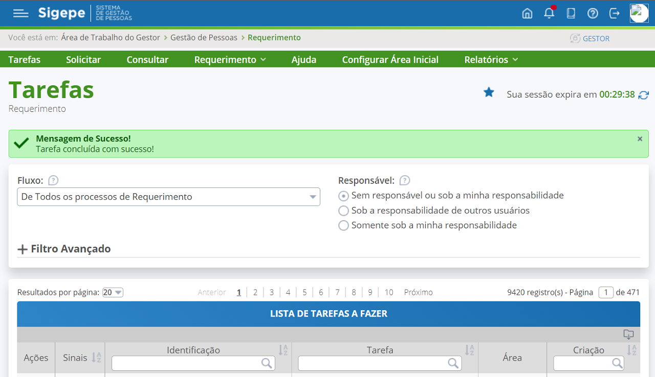Click the 00:29:38 session timer

(617, 95)
